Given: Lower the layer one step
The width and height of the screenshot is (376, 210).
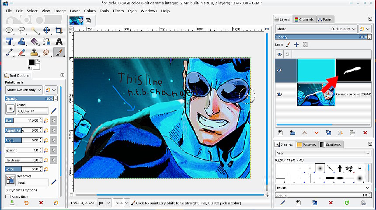Looking at the screenshot, I should 316,133.
